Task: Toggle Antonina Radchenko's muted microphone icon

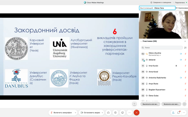Action: [185, 78]
